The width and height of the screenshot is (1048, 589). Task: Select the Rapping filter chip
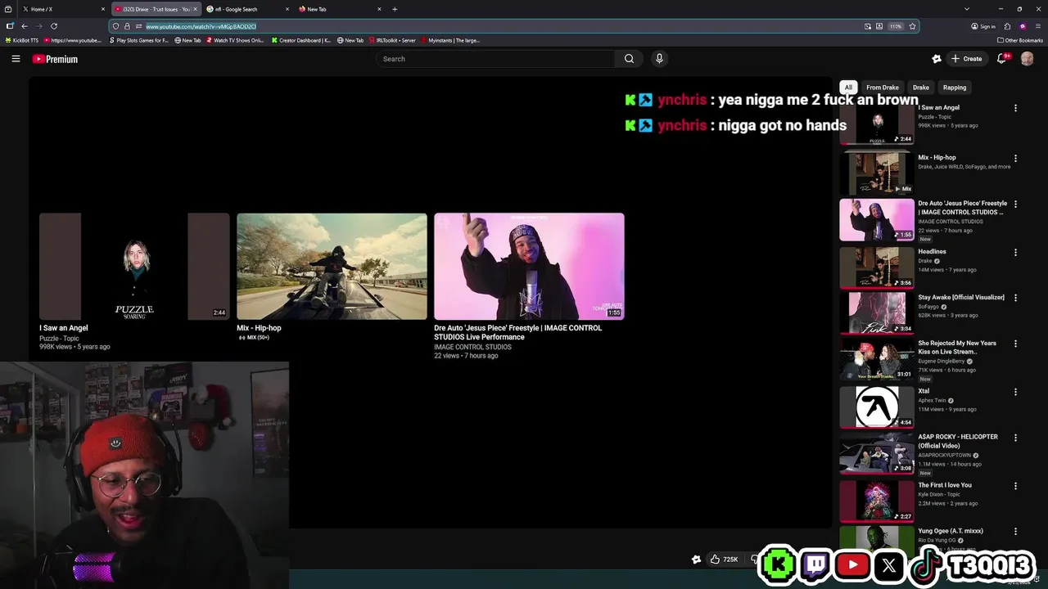click(x=955, y=88)
